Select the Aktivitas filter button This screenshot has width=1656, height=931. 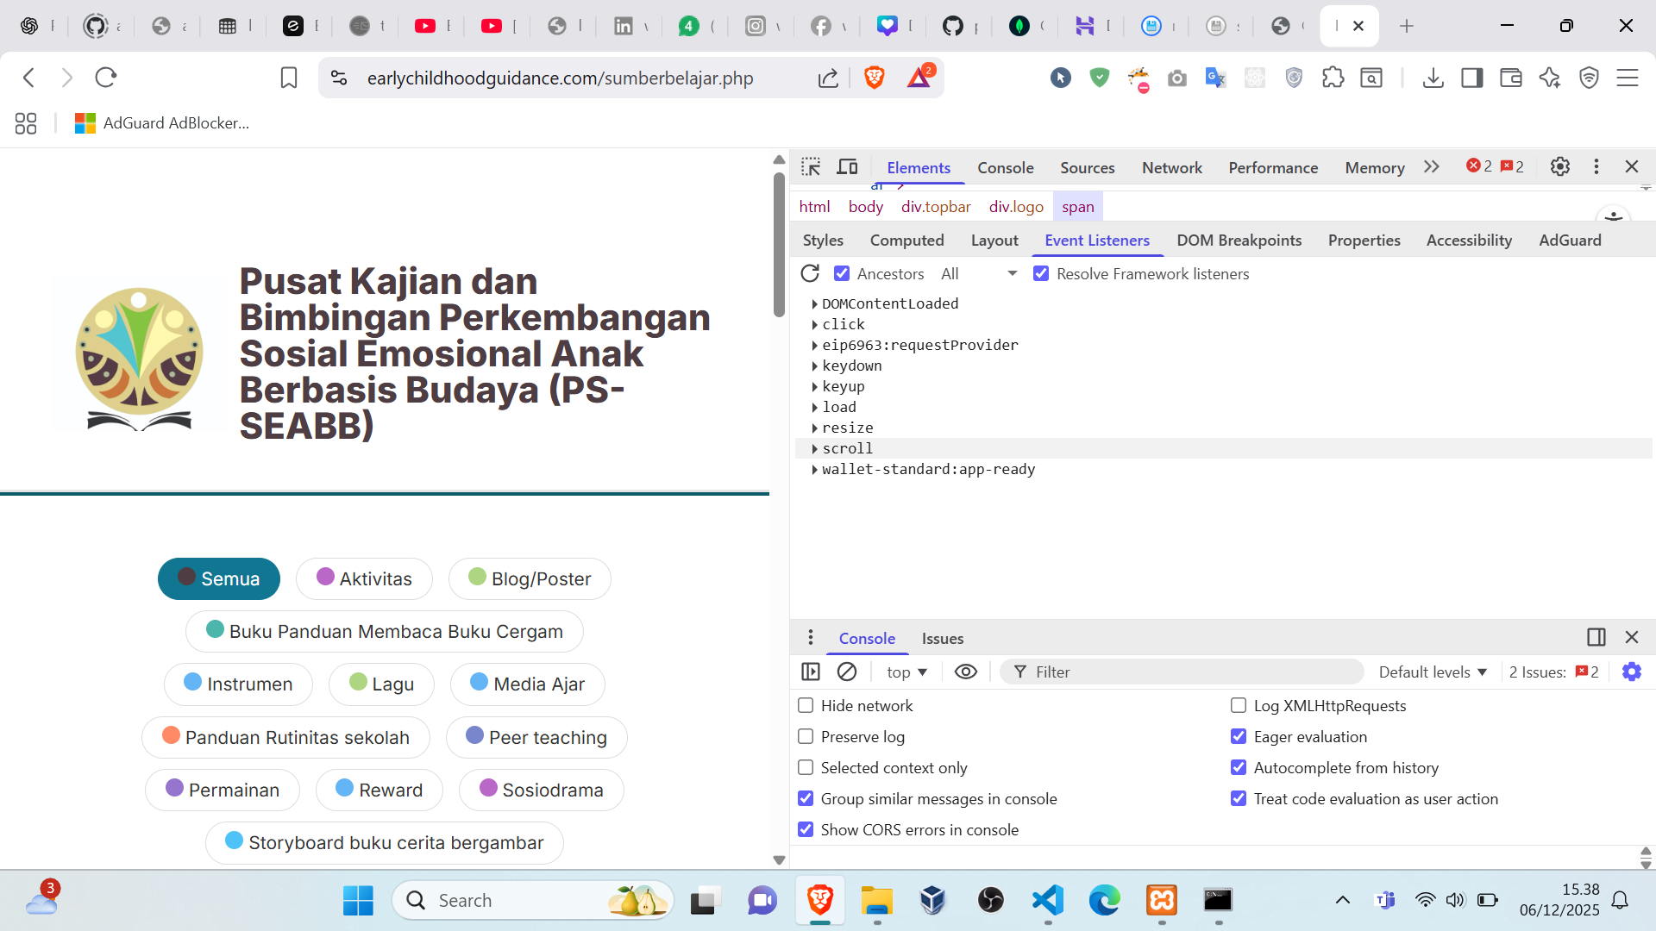pyautogui.click(x=363, y=578)
